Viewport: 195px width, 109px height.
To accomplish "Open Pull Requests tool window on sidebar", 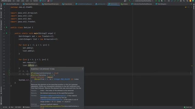I will (x=1, y=25).
